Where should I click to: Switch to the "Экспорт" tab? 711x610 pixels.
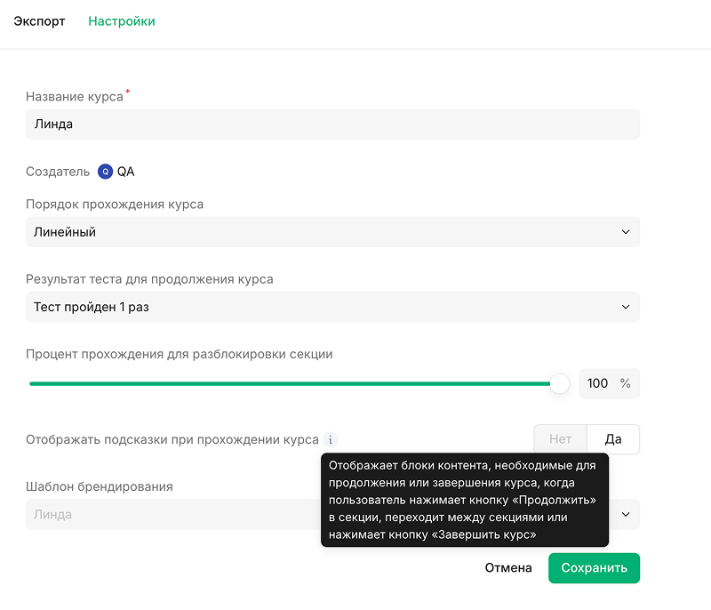pos(39,21)
